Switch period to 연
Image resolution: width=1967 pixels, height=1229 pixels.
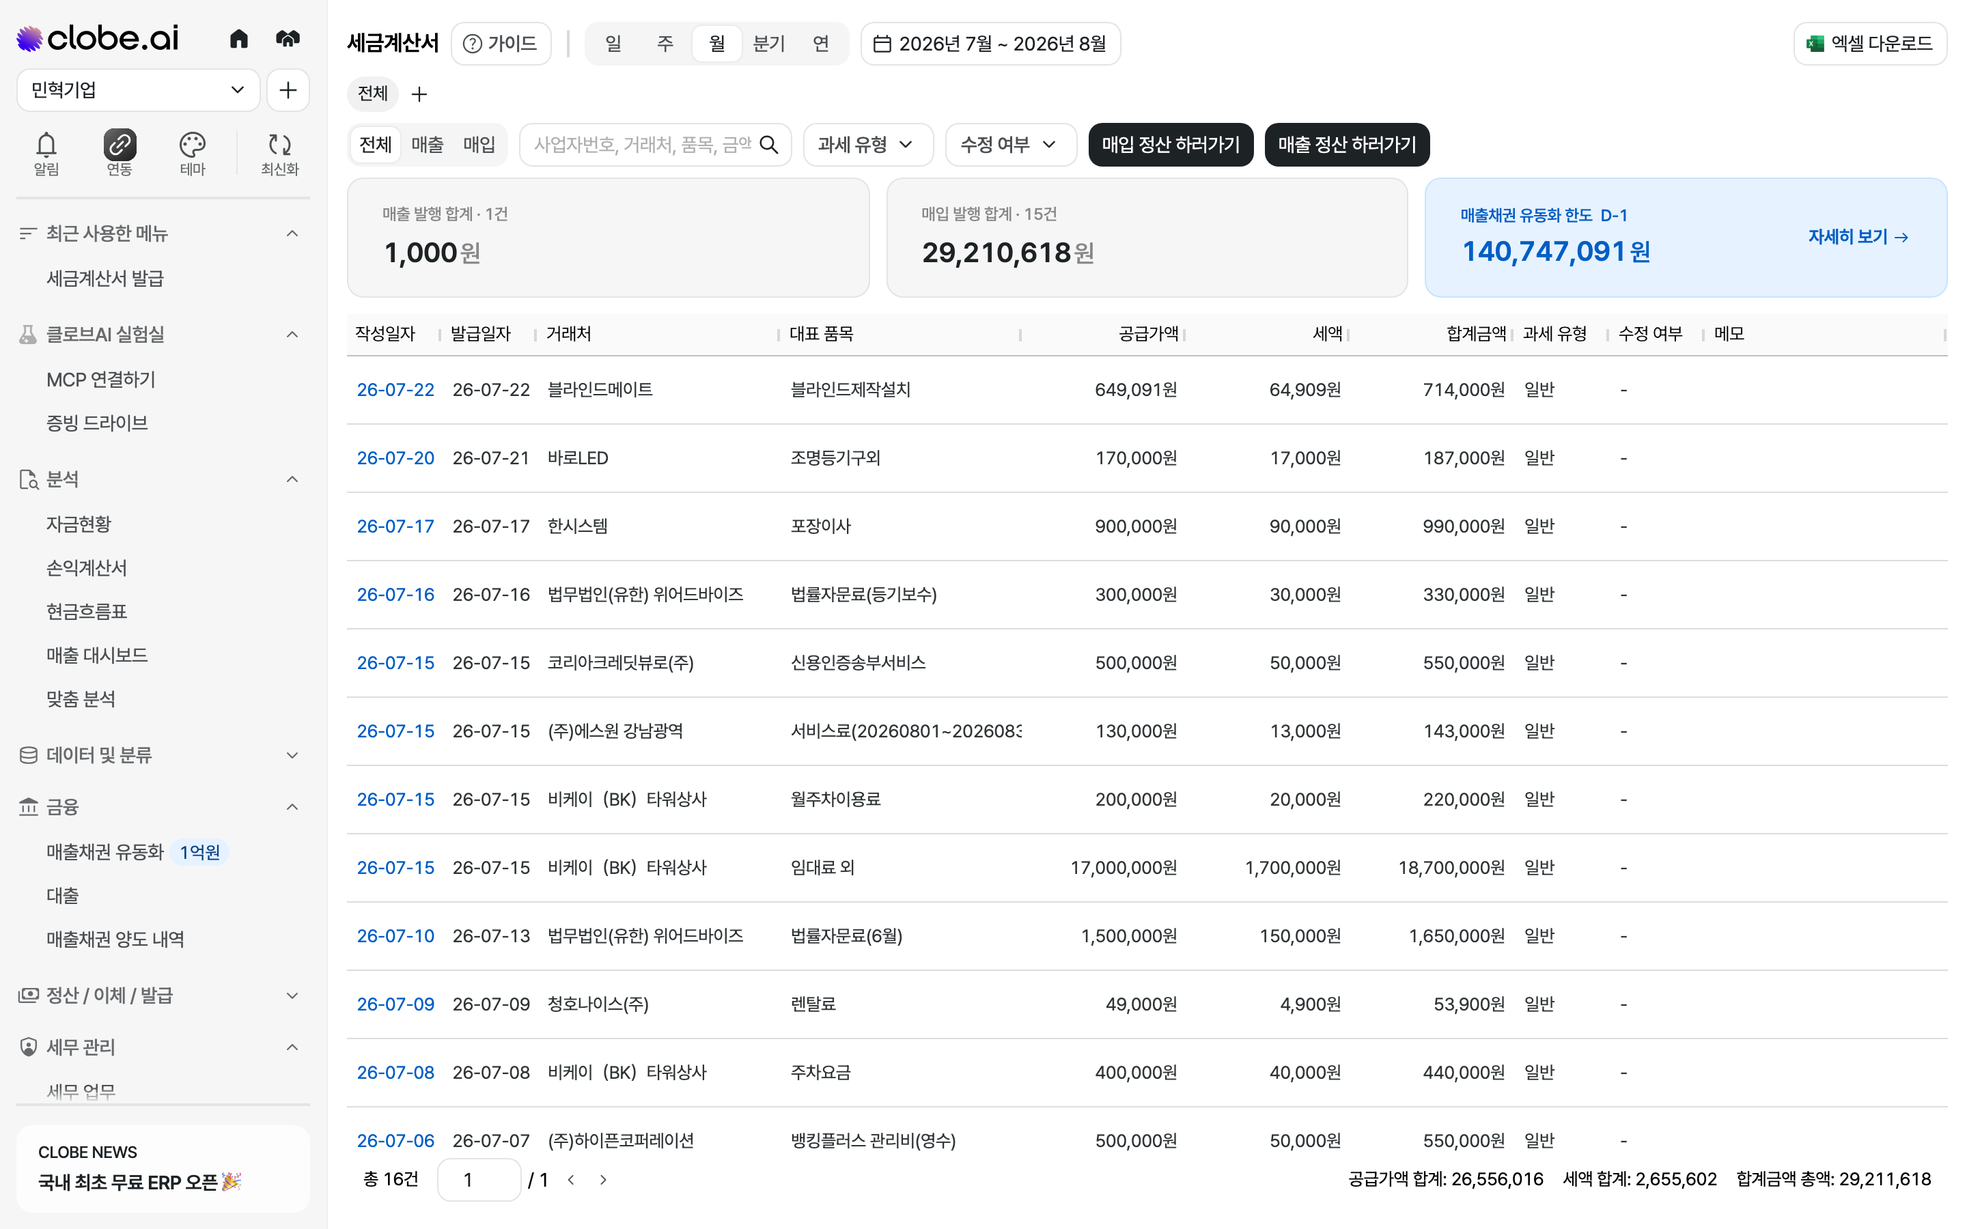point(821,43)
